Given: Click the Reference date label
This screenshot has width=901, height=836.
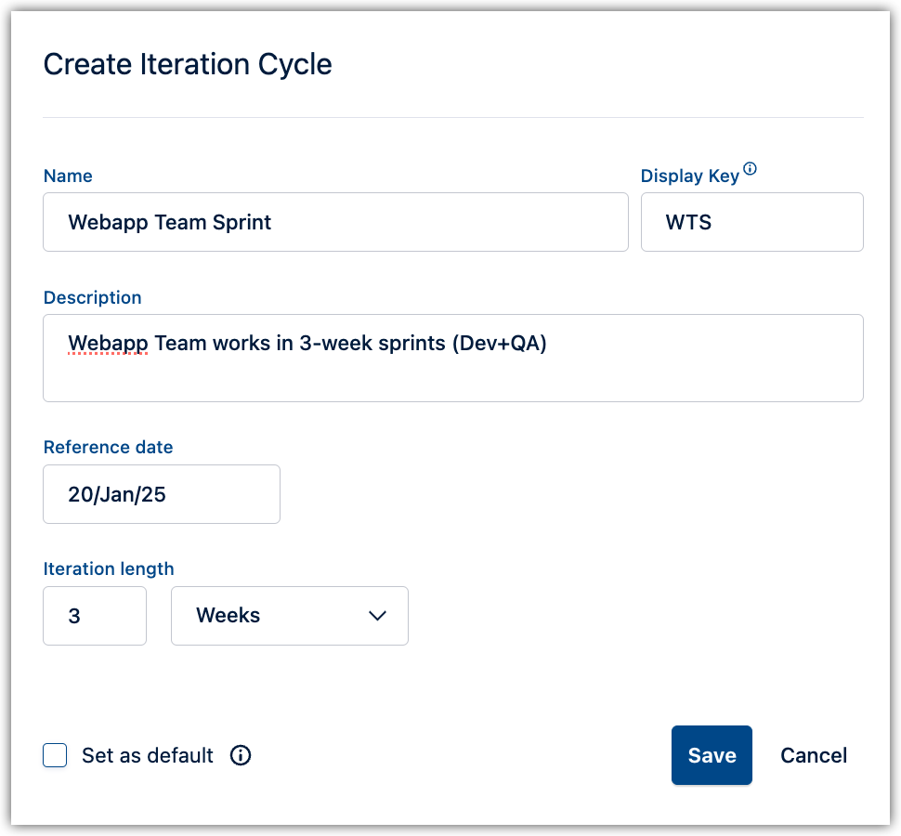Looking at the screenshot, I should coord(108,447).
